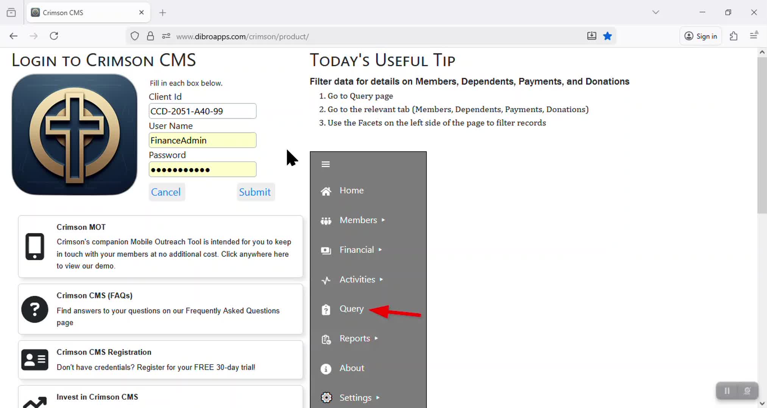Click the page vertical scrollbar thumb
767x408 pixels.
click(762, 136)
